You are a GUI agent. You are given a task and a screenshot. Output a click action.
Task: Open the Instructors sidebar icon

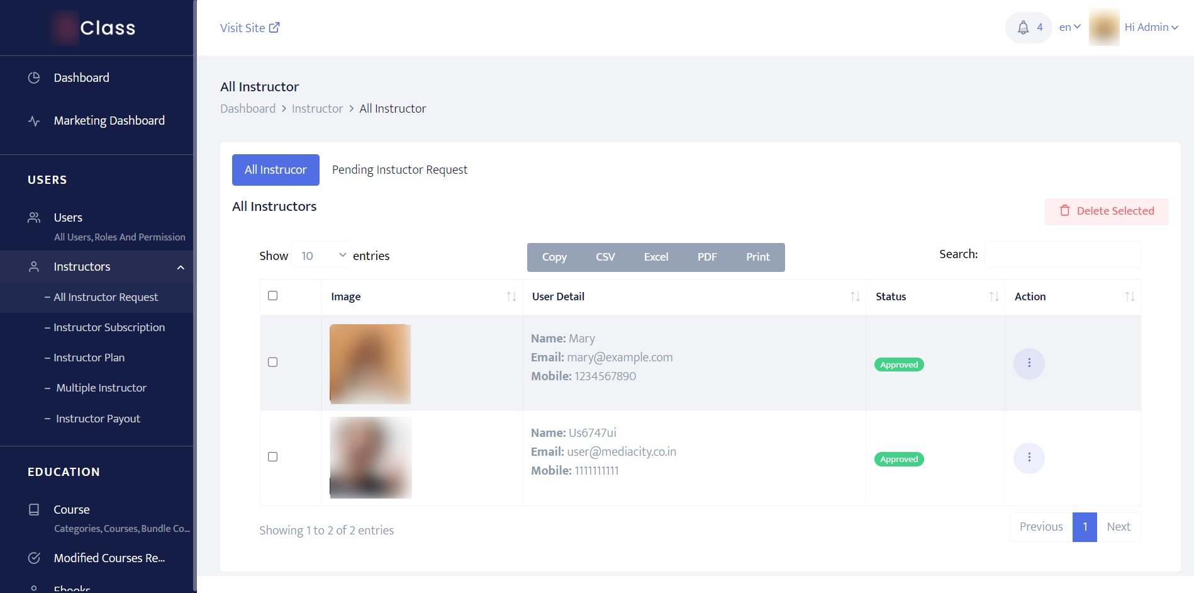(33, 266)
